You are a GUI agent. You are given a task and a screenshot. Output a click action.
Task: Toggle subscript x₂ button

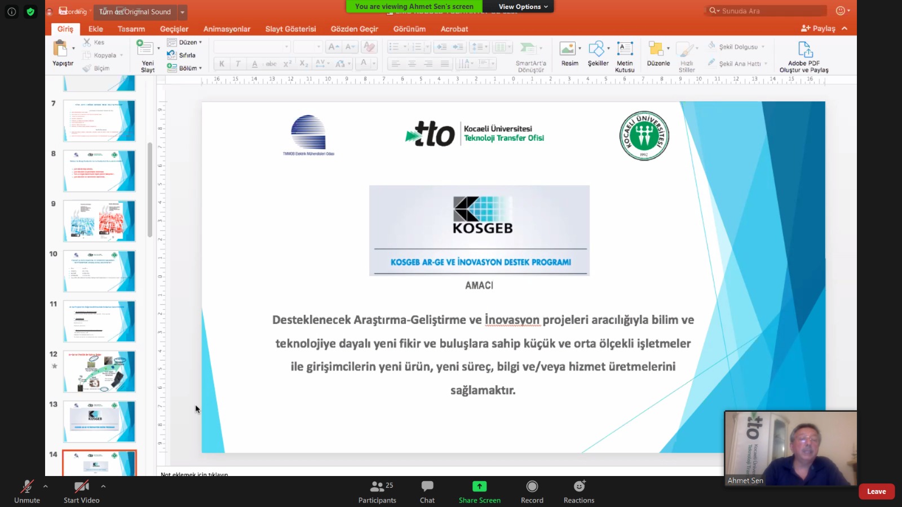pyautogui.click(x=304, y=64)
